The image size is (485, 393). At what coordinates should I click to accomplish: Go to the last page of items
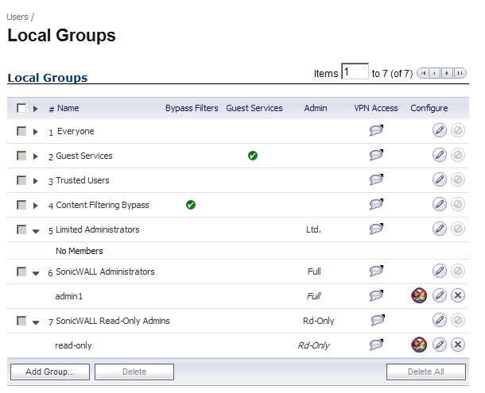460,73
